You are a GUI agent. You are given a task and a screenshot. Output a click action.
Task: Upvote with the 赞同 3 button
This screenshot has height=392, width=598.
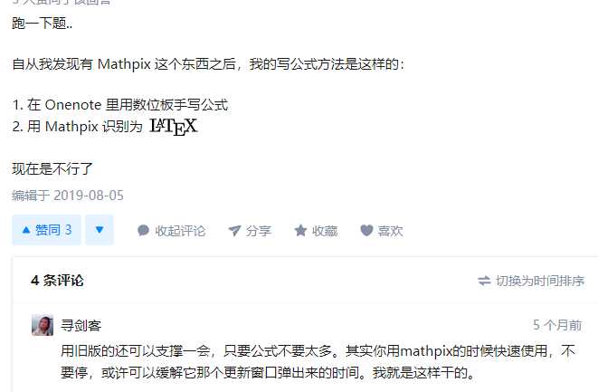click(46, 230)
